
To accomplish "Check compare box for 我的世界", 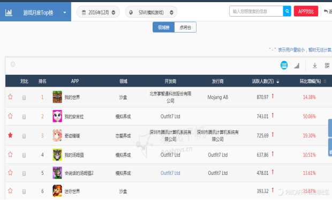I will (x=24, y=97).
